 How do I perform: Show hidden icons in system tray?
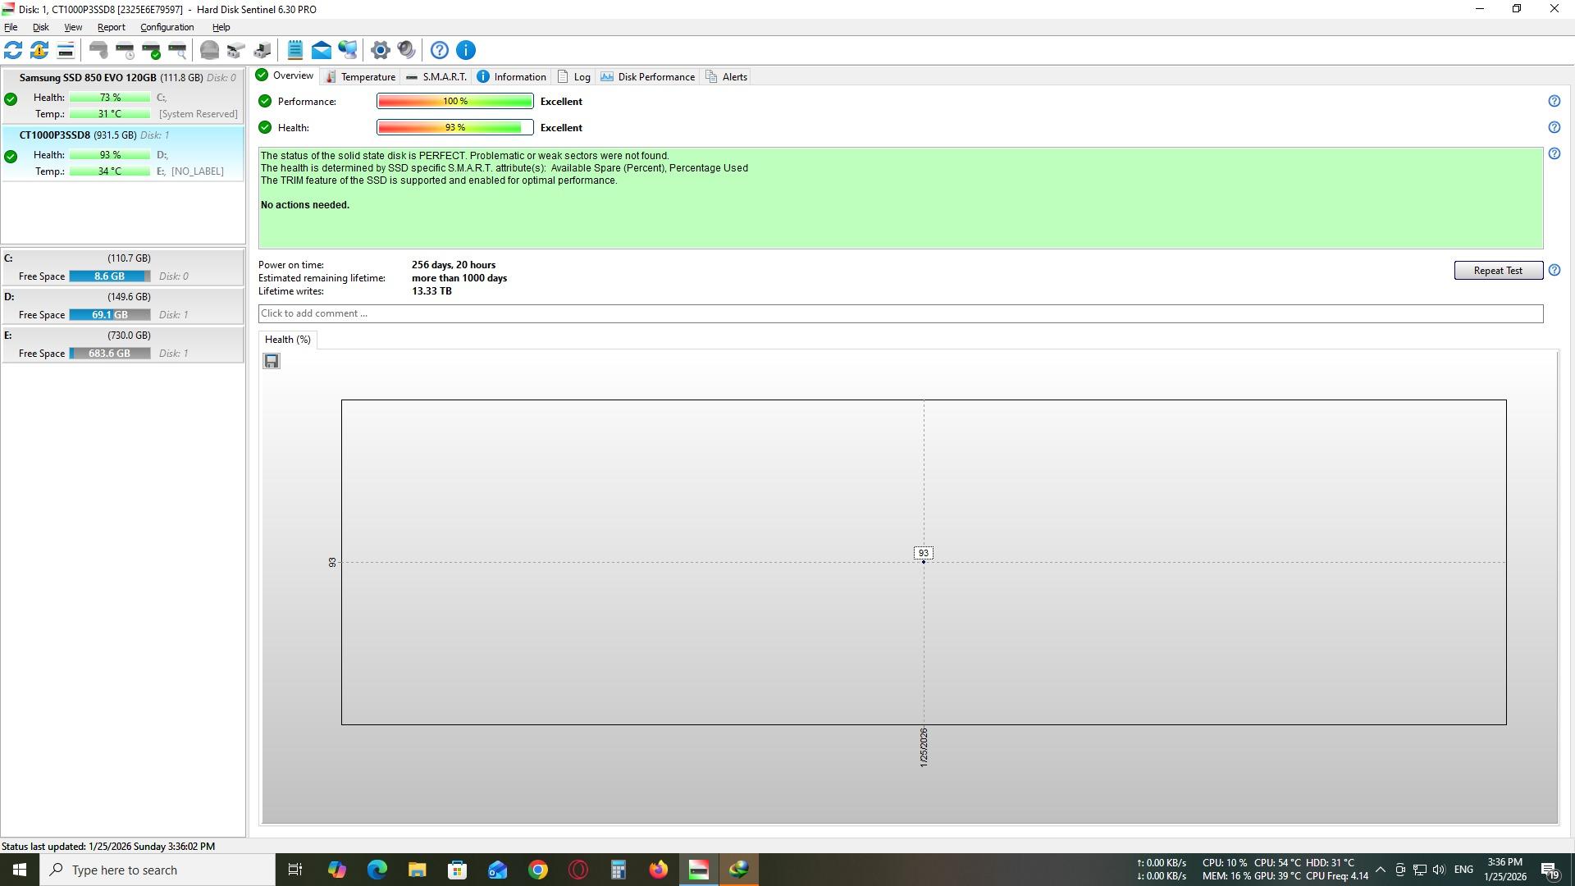1380,870
